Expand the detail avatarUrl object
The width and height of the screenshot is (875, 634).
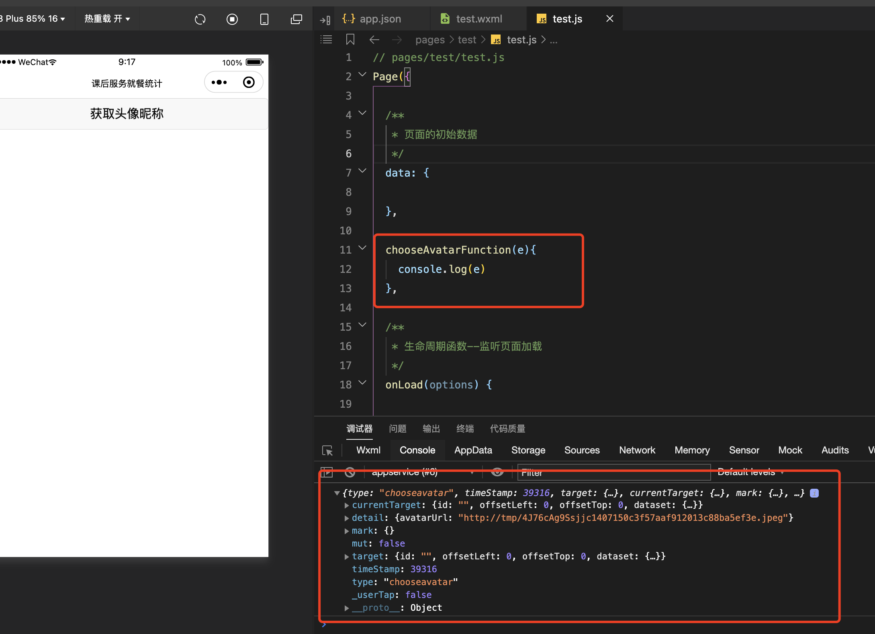347,518
